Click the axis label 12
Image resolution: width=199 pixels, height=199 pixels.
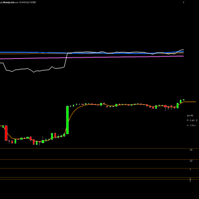[191, 161]
